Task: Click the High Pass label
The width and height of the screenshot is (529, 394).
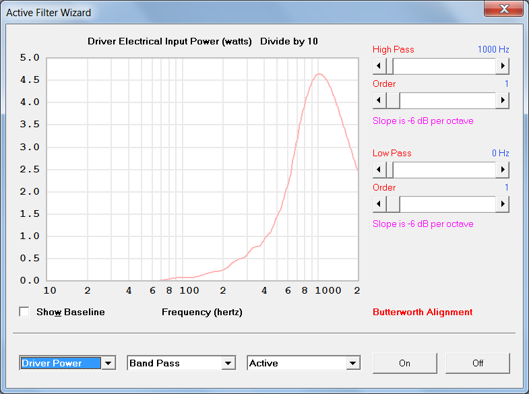Action: point(394,50)
